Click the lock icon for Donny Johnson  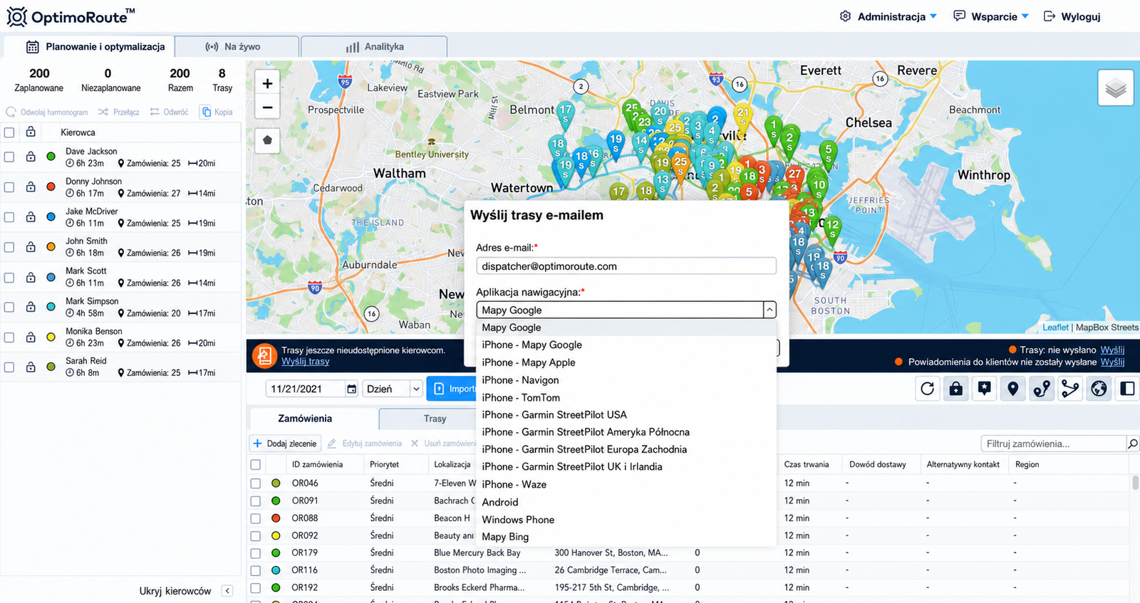(31, 187)
